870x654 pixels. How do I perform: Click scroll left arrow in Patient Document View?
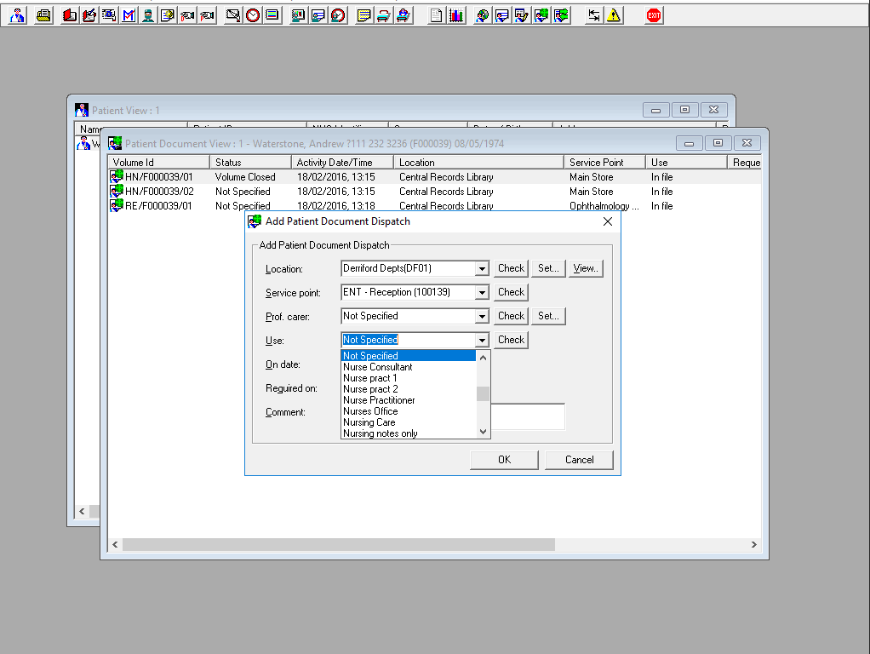coord(115,545)
